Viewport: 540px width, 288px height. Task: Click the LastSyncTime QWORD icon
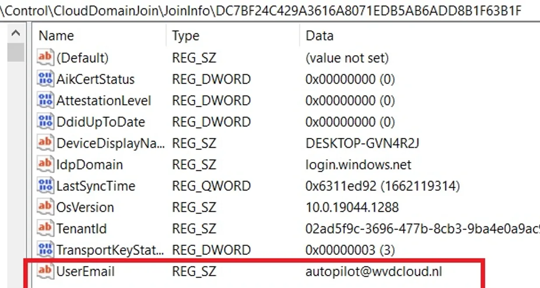pyautogui.click(x=45, y=186)
